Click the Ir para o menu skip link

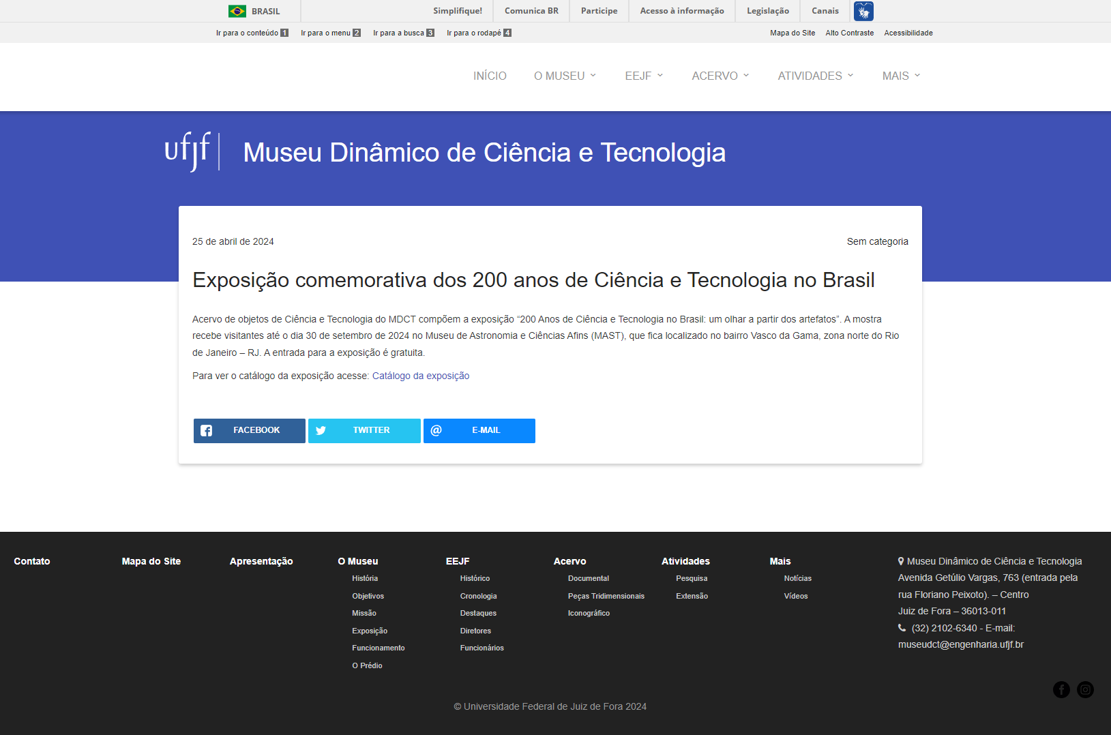pos(331,33)
